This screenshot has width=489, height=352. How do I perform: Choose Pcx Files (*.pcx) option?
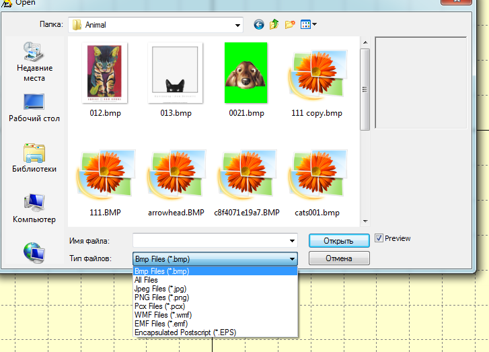pyautogui.click(x=215, y=306)
